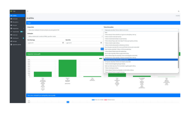
Task: Click the Bildirişler megaphone icon
Action: click(x=11, y=41)
